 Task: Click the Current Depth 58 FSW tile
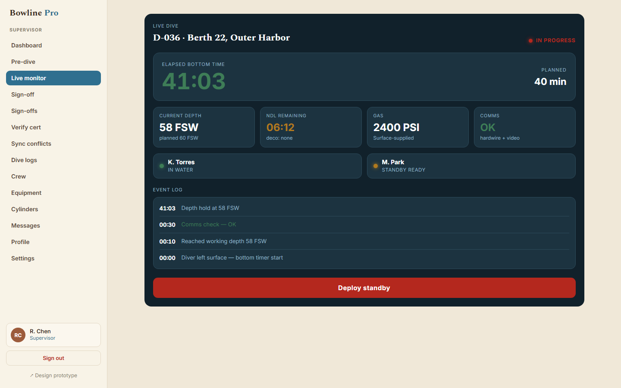pyautogui.click(x=204, y=127)
